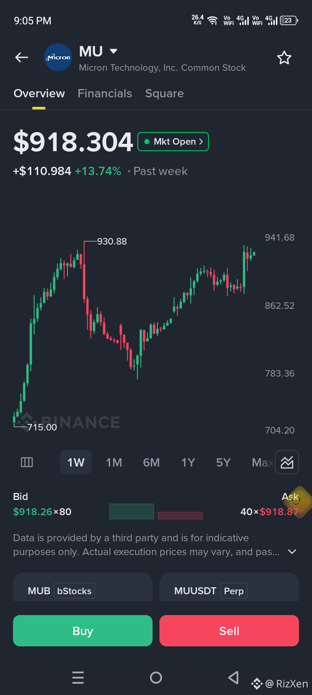This screenshot has height=695, width=312.
Task: Tap the Micron company logo
Action: click(58, 57)
